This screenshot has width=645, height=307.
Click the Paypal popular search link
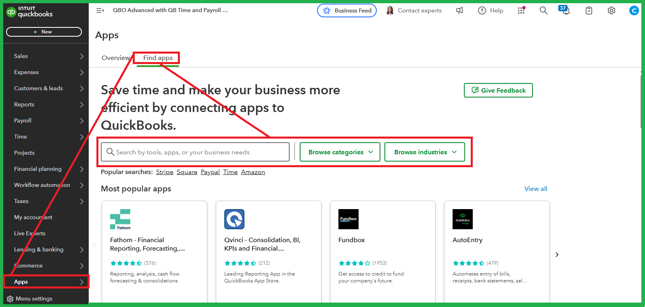coord(210,172)
